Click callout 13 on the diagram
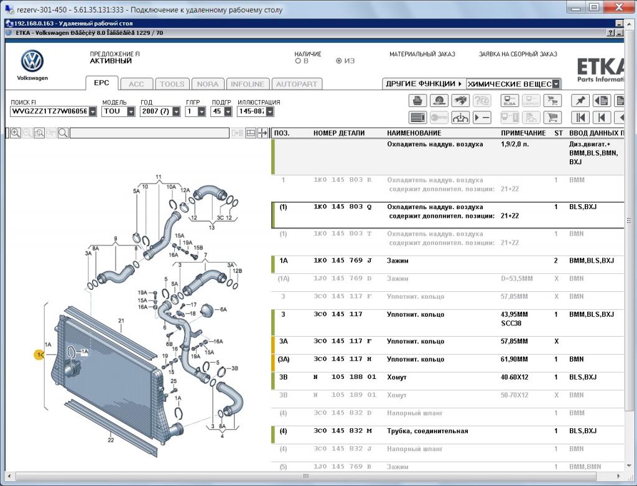The image size is (637, 486). [212, 228]
